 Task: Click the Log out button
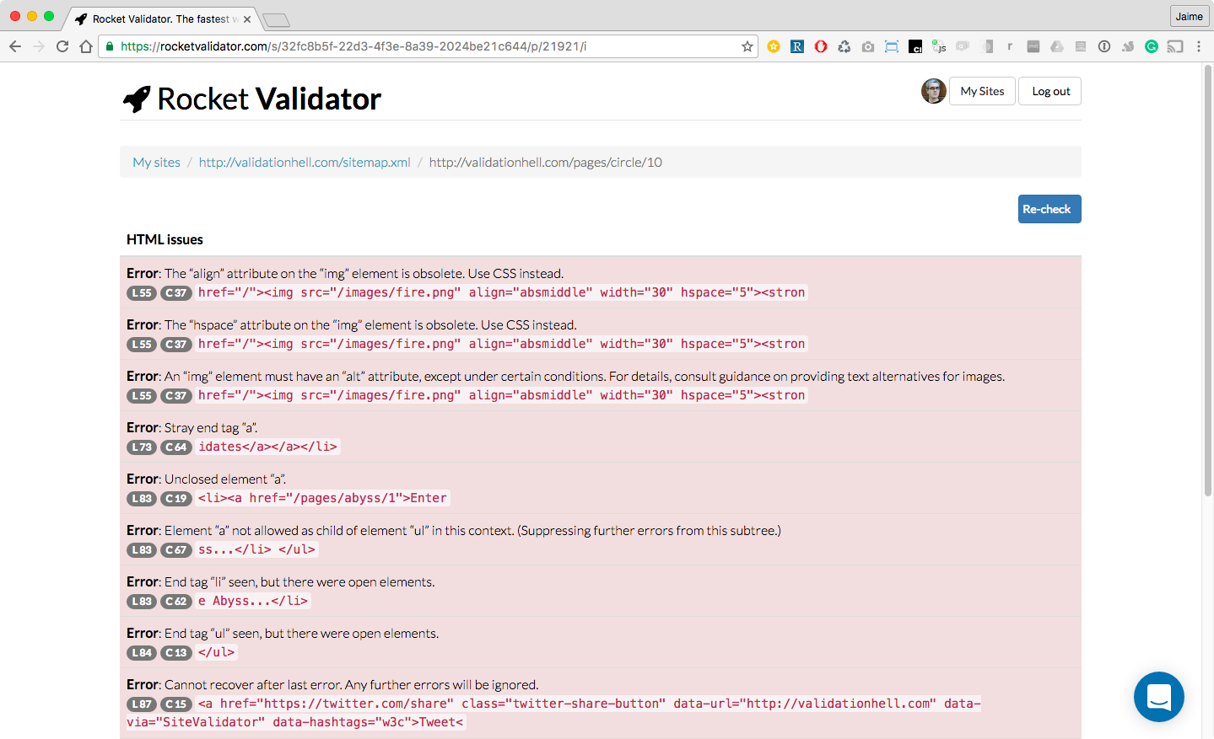(x=1050, y=91)
